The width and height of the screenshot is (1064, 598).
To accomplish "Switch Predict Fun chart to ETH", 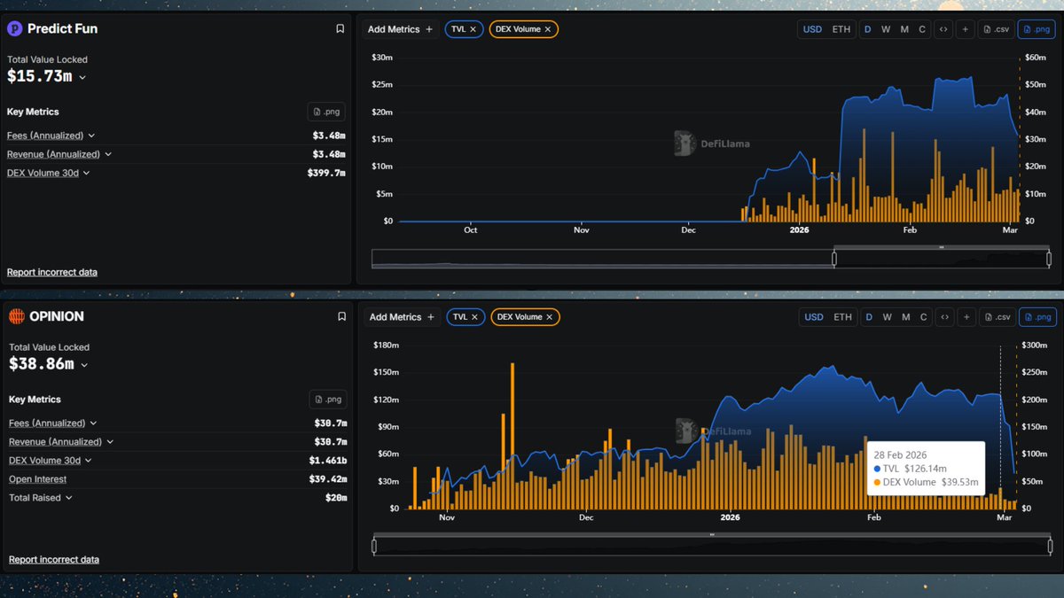I will point(841,29).
